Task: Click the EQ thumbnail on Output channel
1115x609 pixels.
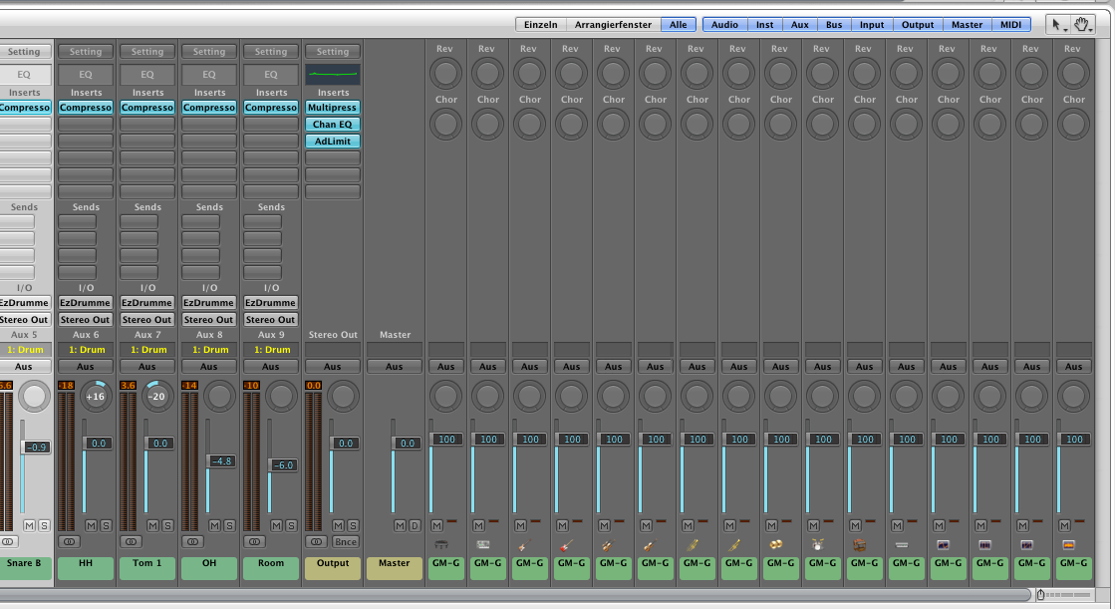Action: tap(333, 75)
